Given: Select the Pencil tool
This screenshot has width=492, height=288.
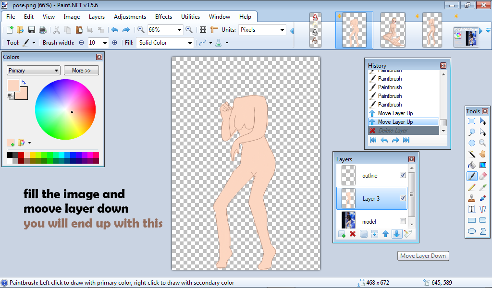Looking at the screenshot, I should coord(471,187).
